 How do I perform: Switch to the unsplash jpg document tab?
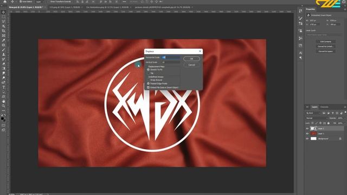[163, 7]
